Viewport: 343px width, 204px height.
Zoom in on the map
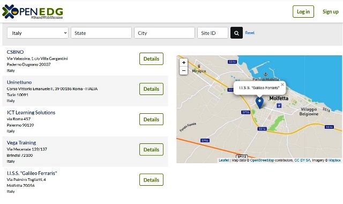(x=184, y=63)
